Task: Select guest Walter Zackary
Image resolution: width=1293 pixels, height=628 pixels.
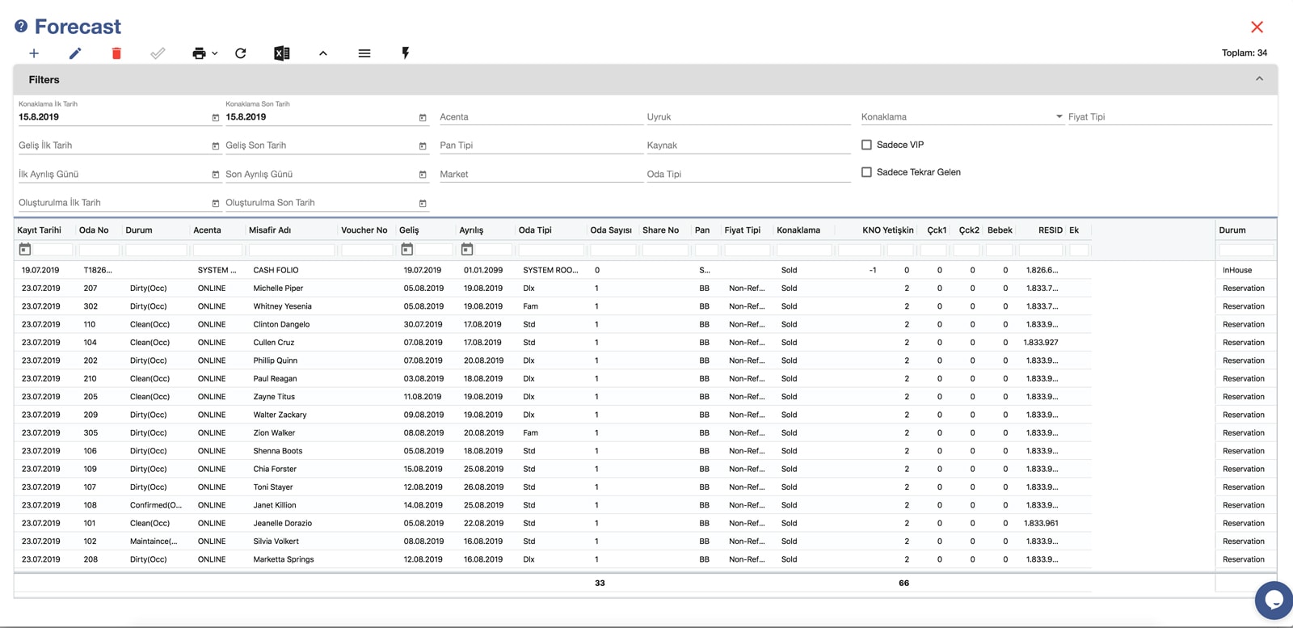Action: (x=280, y=415)
